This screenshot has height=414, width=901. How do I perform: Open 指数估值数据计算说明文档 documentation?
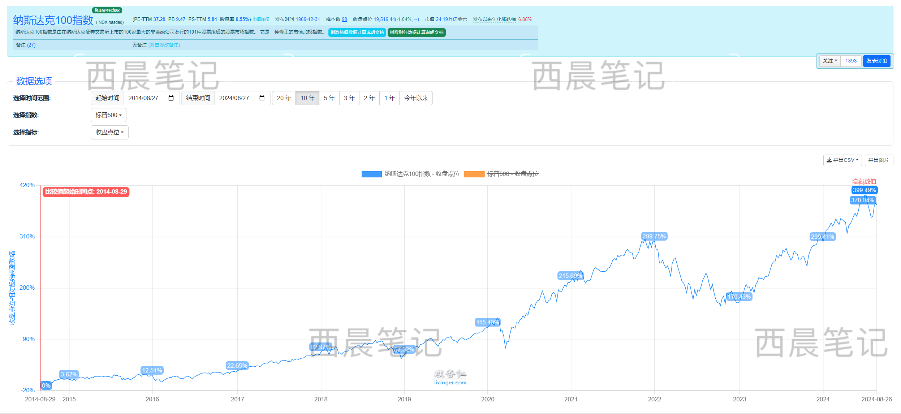[x=357, y=33]
